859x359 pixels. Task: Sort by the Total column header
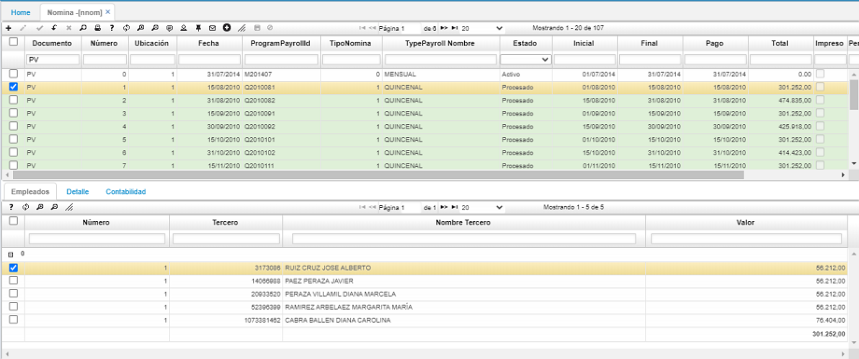(781, 43)
